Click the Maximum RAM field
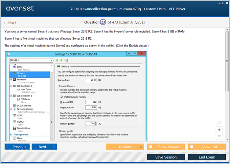Viewport: 230px width, 164px height. tap(91, 108)
